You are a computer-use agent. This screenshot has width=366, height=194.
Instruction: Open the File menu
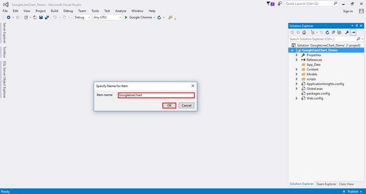point(5,11)
